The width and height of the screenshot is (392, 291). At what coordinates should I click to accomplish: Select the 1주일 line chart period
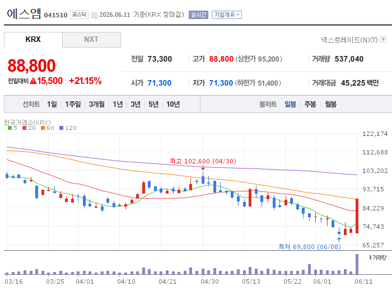coord(73,104)
